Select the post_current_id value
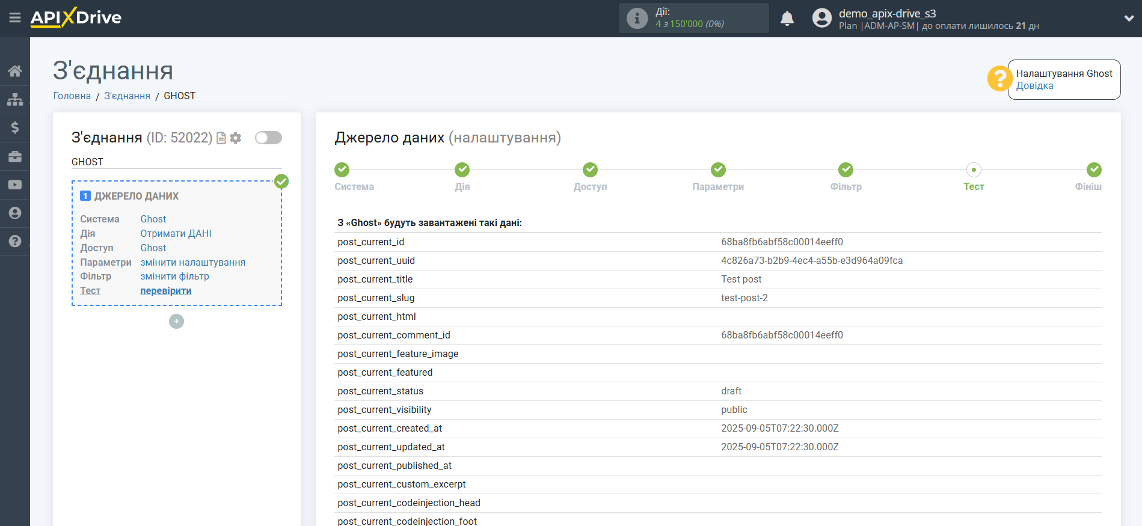1142x526 pixels. point(782,242)
